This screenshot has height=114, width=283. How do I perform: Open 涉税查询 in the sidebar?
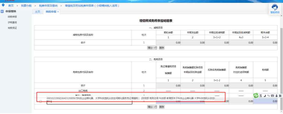12,22
